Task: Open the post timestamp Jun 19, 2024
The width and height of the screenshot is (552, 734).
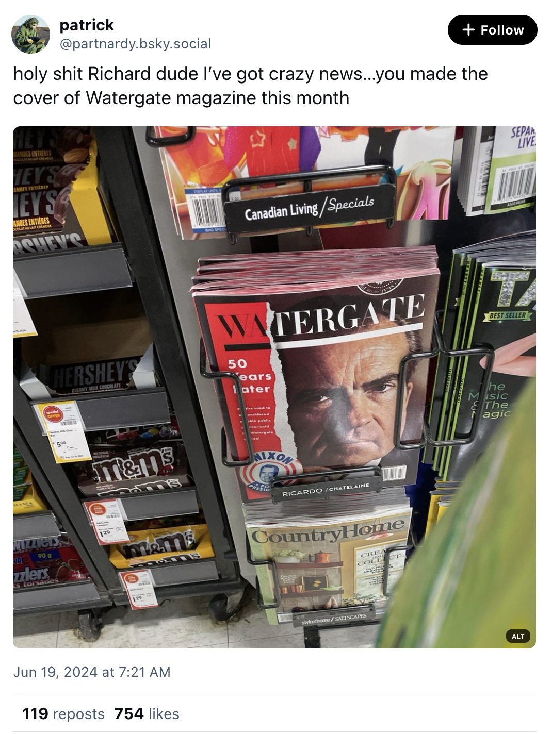Action: click(x=92, y=672)
